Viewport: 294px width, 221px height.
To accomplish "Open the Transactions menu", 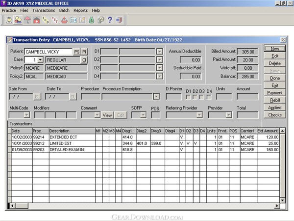I will point(44,10).
